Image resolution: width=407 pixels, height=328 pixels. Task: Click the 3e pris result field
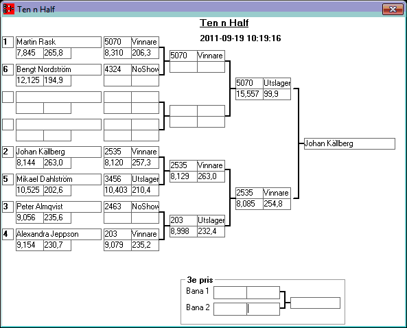point(315,303)
